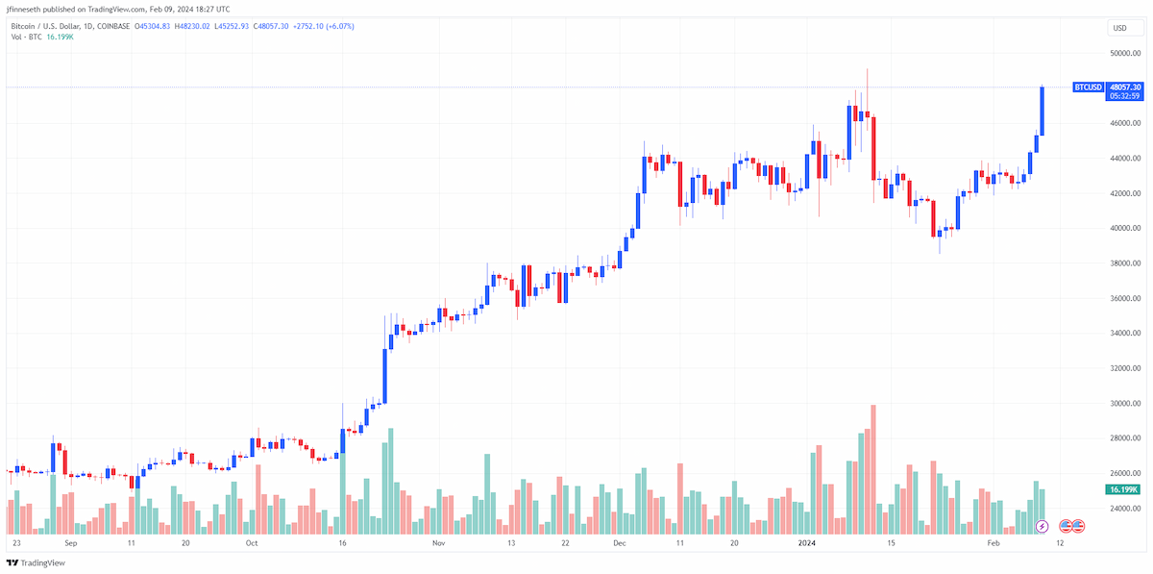Open the Bitcoin / U.S. Dollar symbol title
This screenshot has width=1153, height=574.
pyautogui.click(x=49, y=26)
